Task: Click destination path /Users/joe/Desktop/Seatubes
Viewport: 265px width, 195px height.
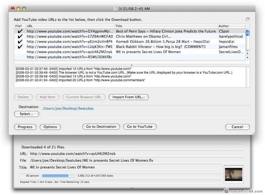Action: point(68,109)
